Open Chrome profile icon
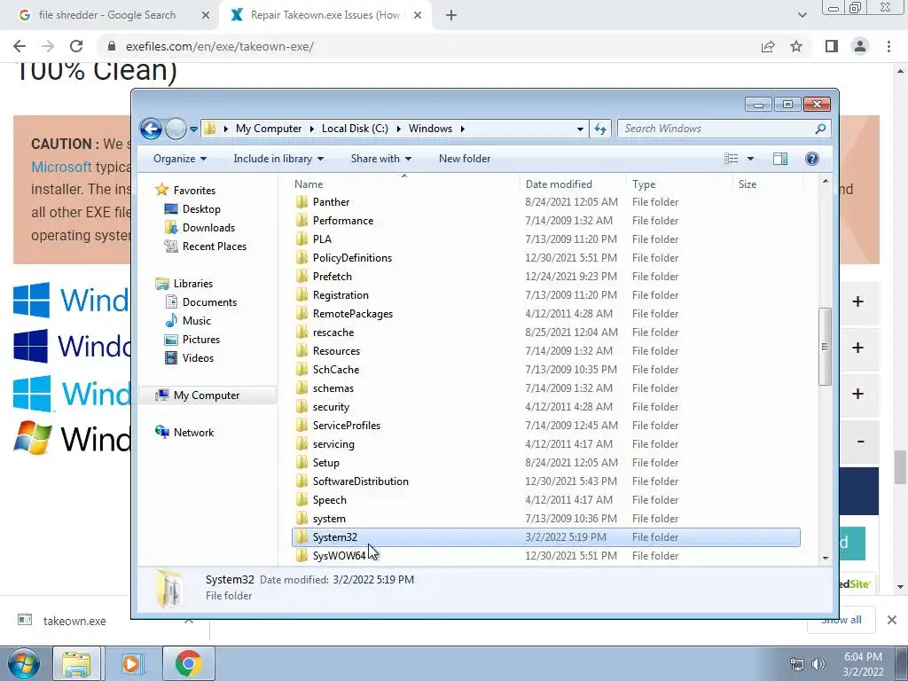908x681 pixels. (860, 46)
